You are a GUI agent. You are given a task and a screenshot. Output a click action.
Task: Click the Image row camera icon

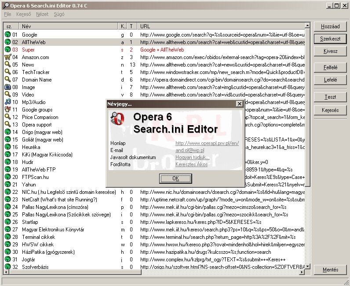[x=7, y=87]
